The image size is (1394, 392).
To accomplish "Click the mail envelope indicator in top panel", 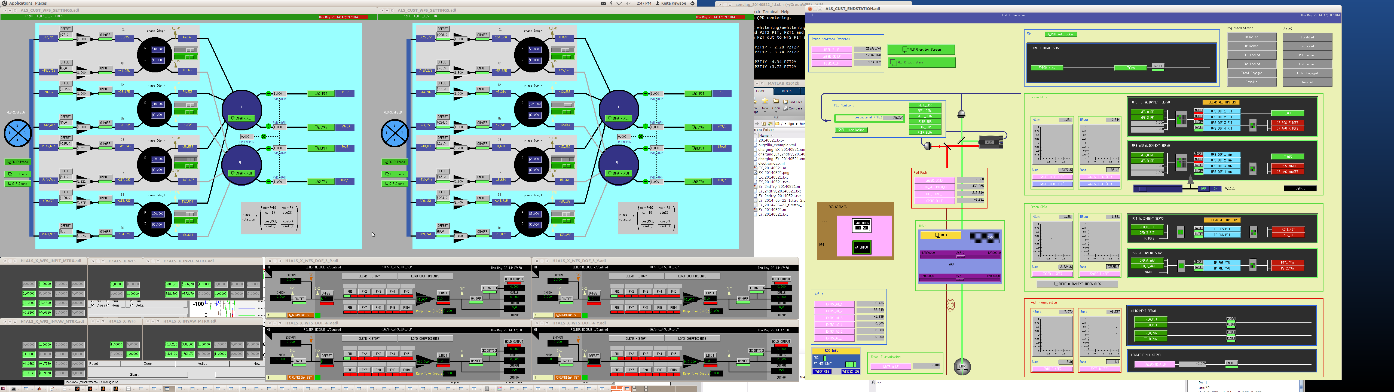I will pyautogui.click(x=603, y=3).
